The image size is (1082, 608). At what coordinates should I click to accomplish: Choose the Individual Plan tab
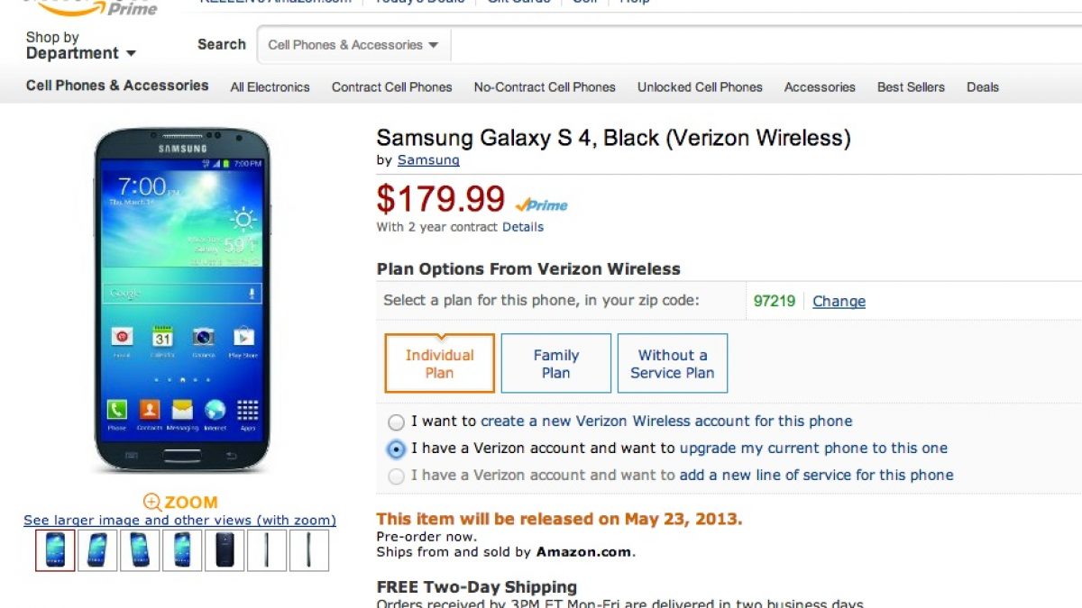pyautogui.click(x=439, y=364)
